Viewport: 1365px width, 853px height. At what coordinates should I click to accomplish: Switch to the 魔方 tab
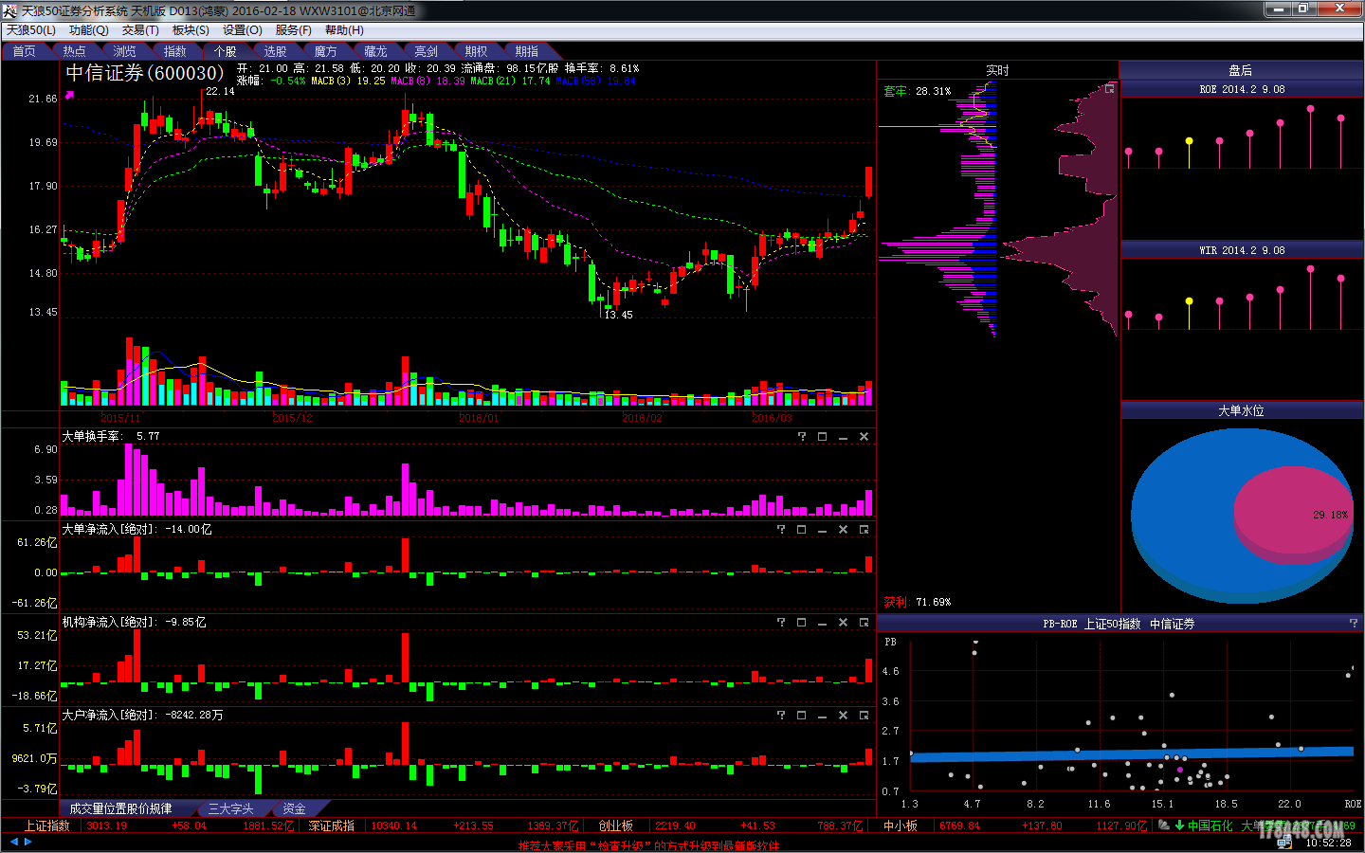pyautogui.click(x=326, y=51)
